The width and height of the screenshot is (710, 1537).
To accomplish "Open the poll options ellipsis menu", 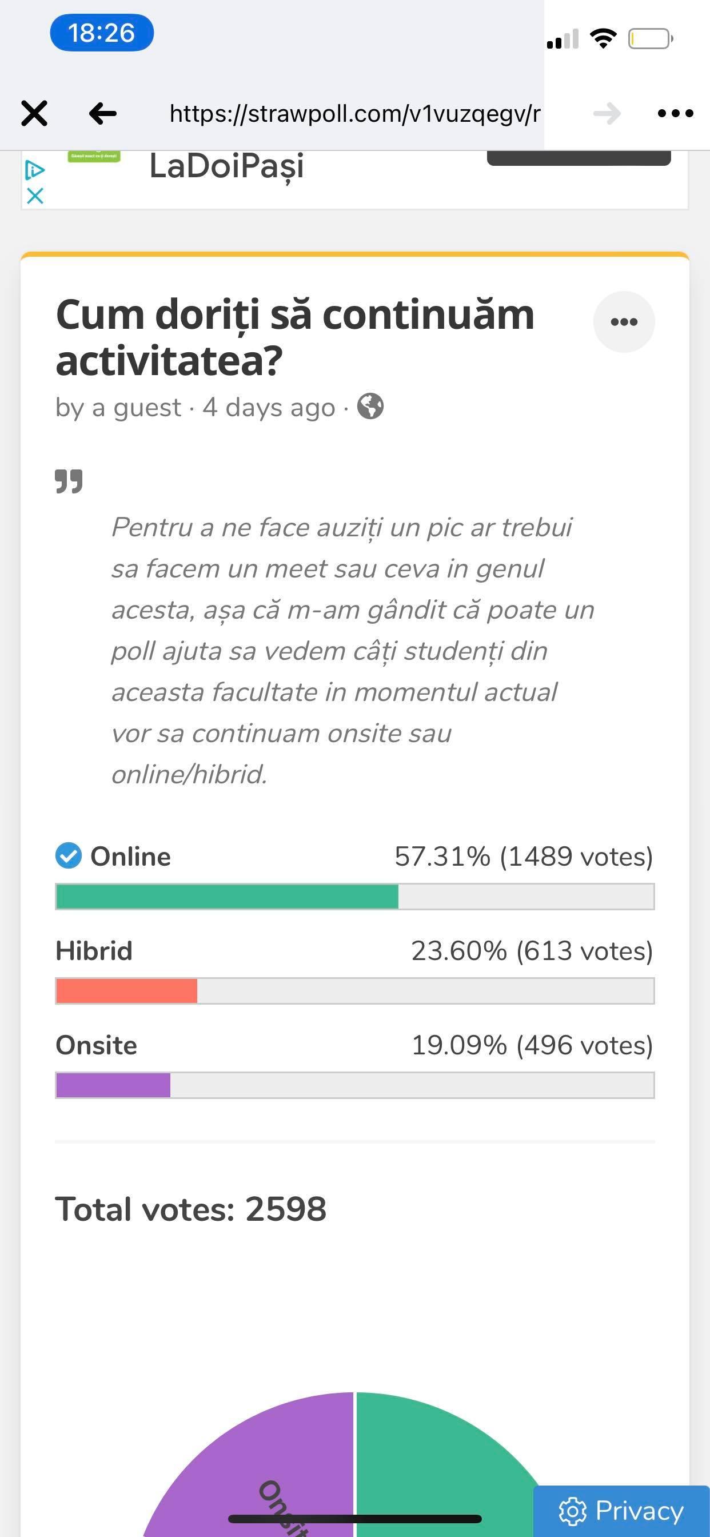I will tap(624, 322).
